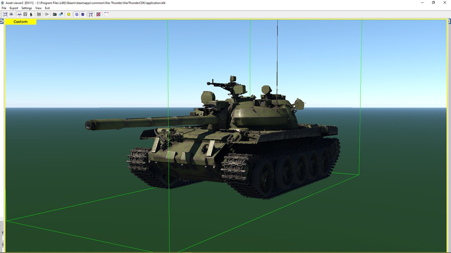Open the View menu

[x=38, y=8]
